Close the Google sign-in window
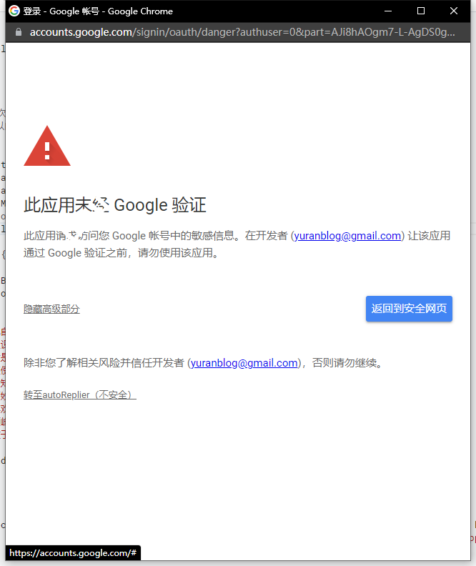Screen dimensions: 476x566 pyautogui.click(x=454, y=11)
